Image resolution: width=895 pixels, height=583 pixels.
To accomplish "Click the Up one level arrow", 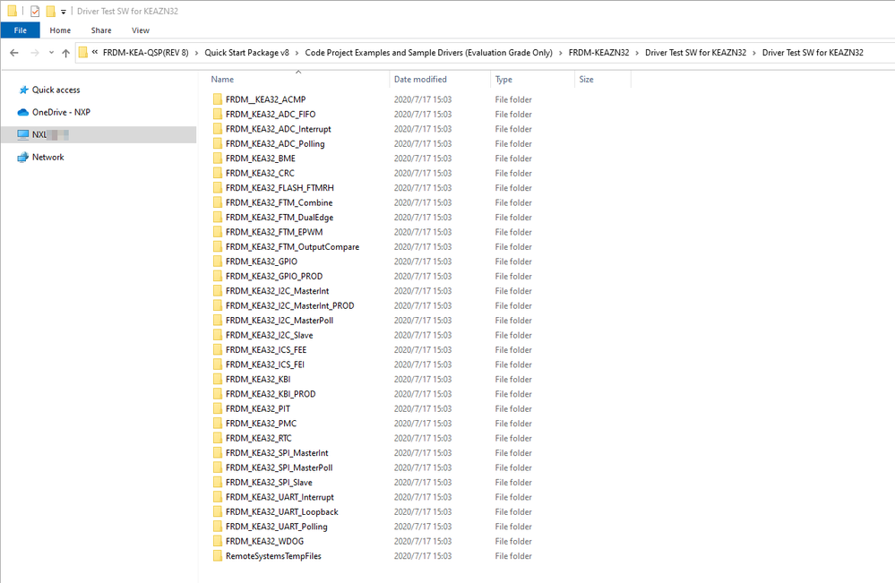I will [x=65, y=53].
